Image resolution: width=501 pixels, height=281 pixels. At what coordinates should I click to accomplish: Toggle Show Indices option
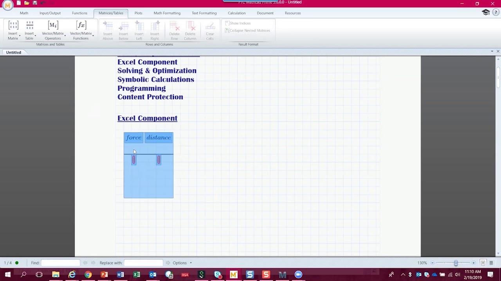pos(238,23)
